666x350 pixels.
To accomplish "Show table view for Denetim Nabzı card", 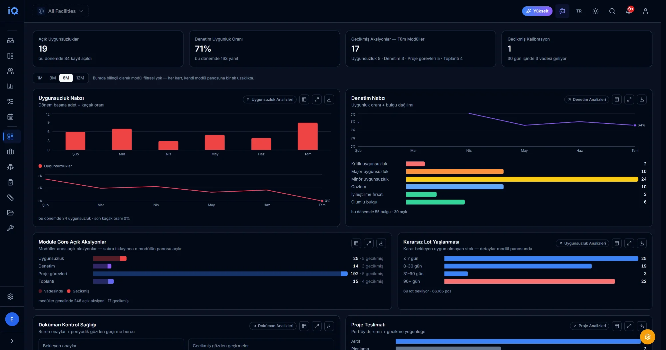I will 617,99.
